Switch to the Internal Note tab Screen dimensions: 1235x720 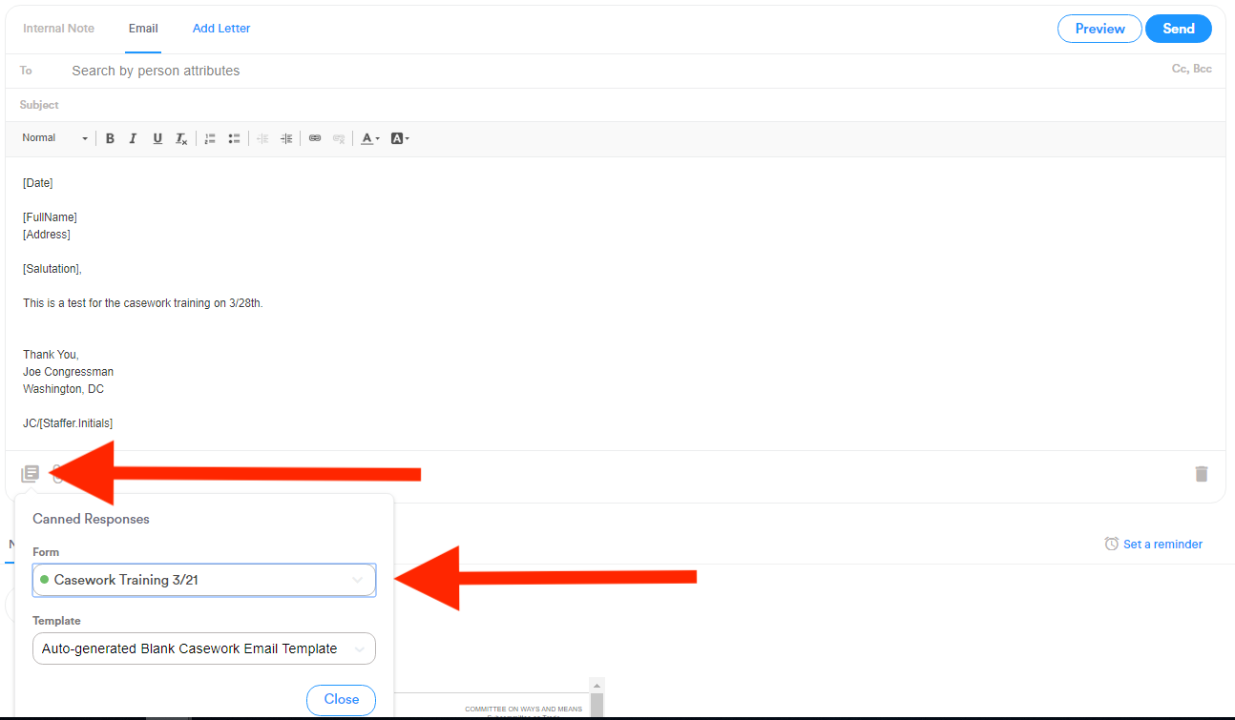click(59, 29)
